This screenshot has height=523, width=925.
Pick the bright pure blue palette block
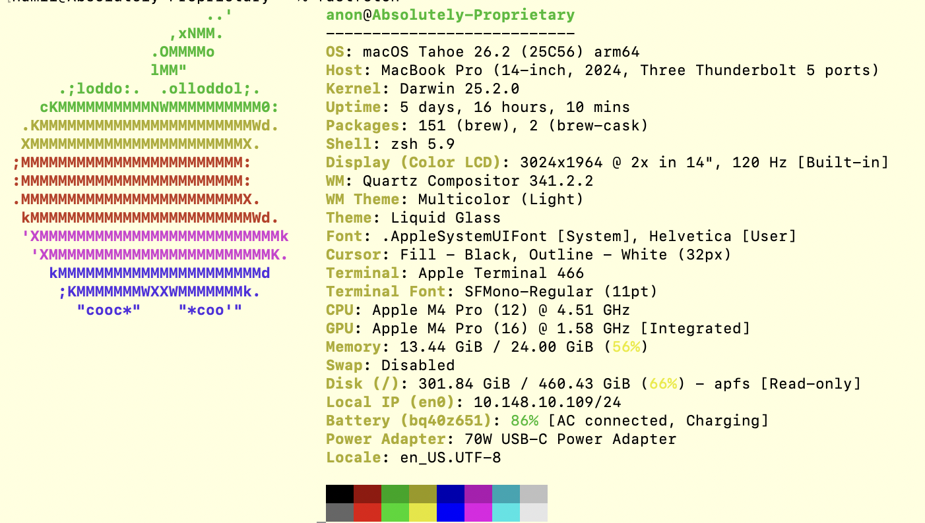pos(451,512)
